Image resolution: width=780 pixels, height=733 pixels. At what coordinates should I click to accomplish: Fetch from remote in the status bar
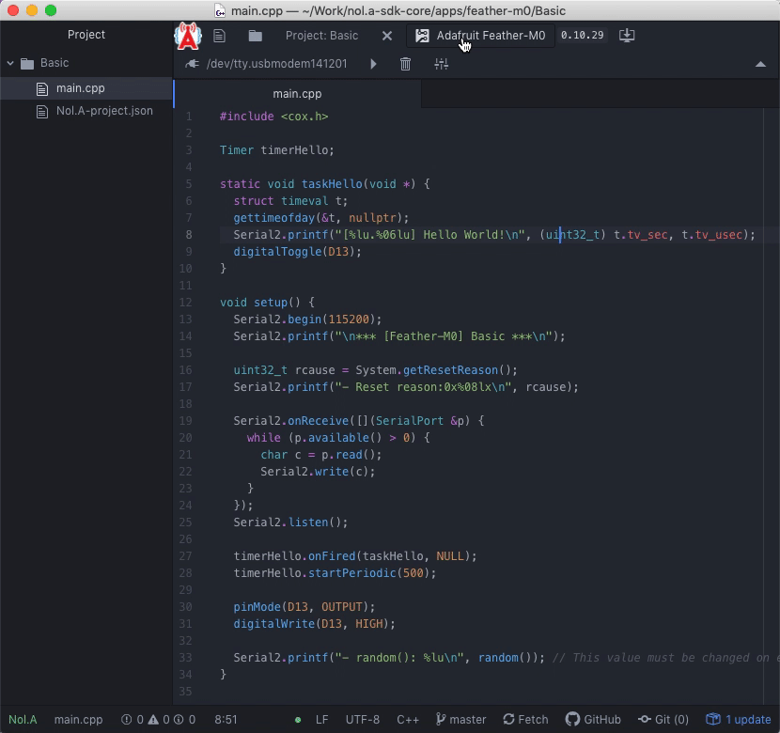point(526,720)
